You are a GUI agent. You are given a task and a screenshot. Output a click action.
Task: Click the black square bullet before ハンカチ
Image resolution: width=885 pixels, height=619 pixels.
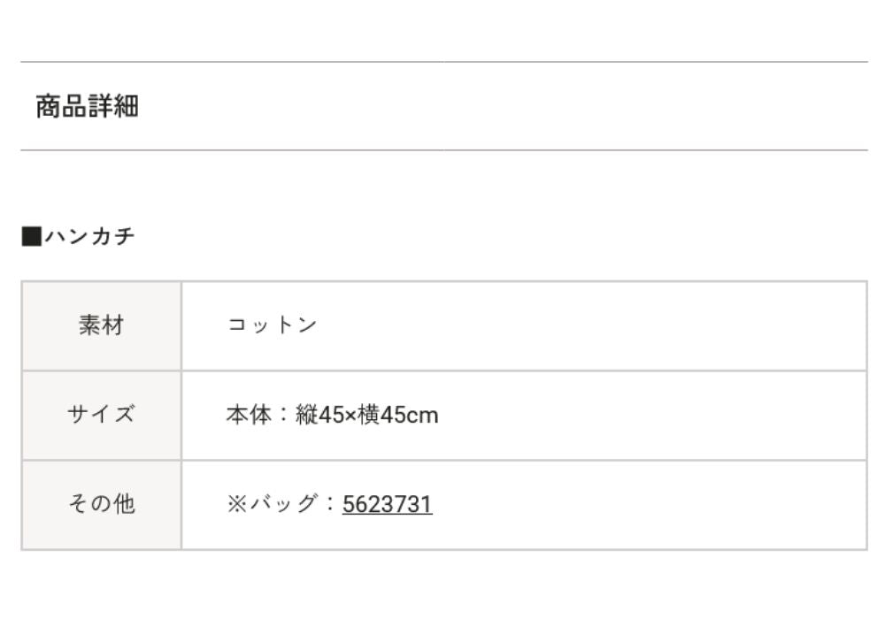tap(32, 236)
